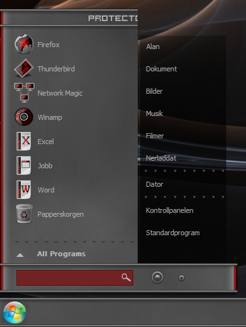246x327 pixels.
Task: Click the Papperskorgen label
Action: tap(61, 214)
